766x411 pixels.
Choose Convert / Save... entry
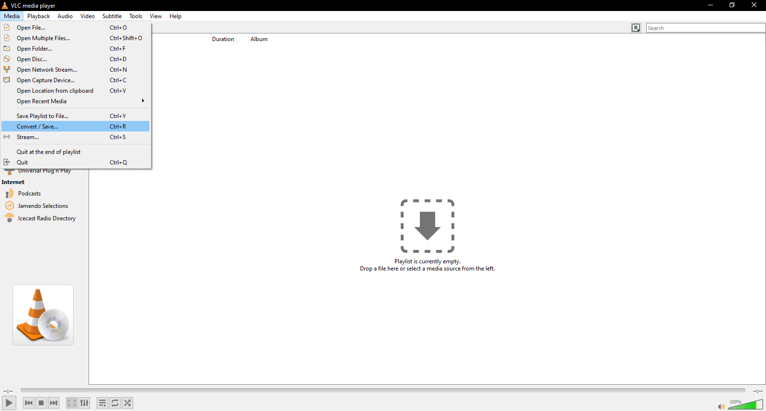point(76,126)
